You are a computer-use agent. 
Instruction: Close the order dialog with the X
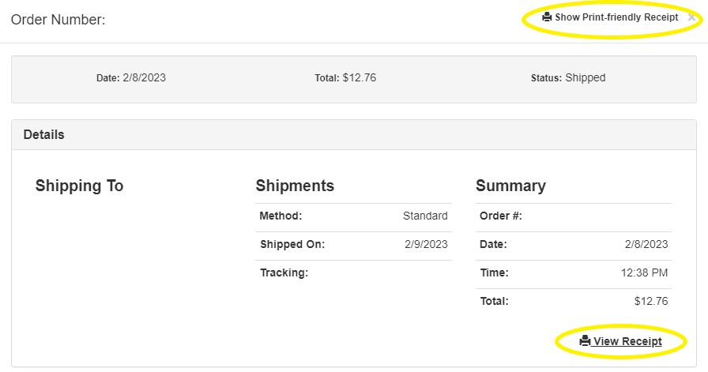tap(691, 17)
